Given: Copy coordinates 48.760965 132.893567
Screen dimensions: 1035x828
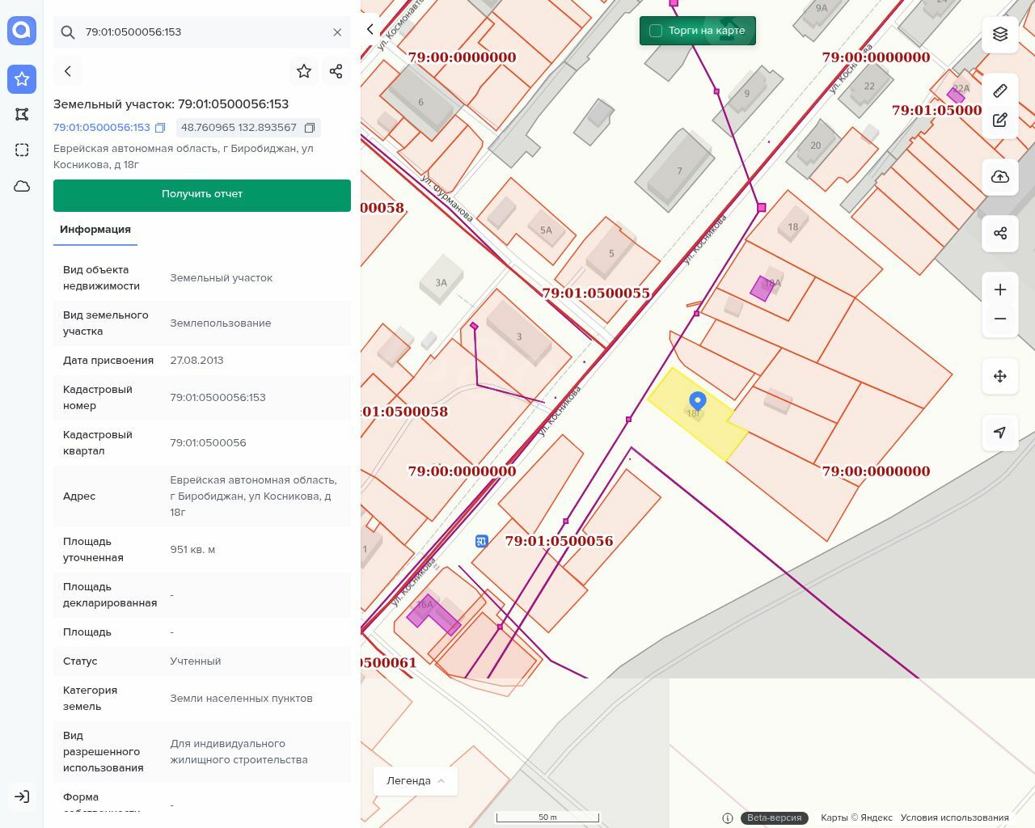Looking at the screenshot, I should tap(309, 128).
